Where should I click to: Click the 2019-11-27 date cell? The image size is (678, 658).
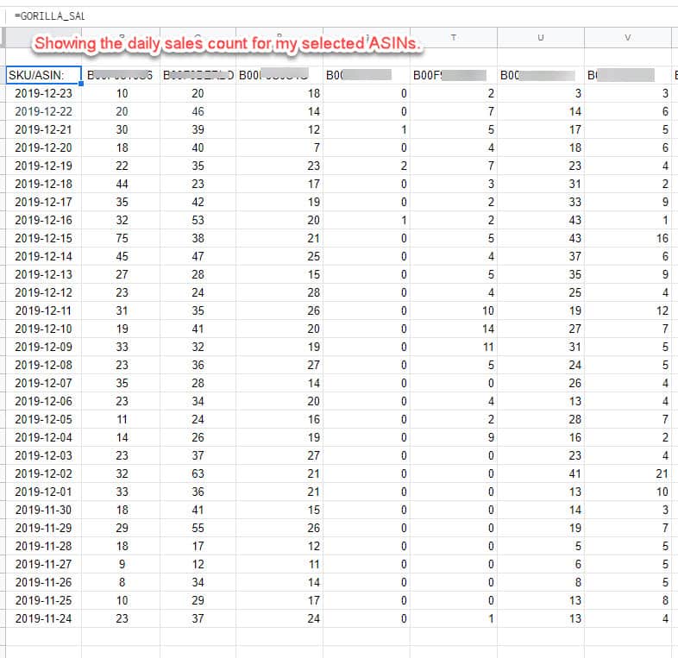pyautogui.click(x=44, y=564)
